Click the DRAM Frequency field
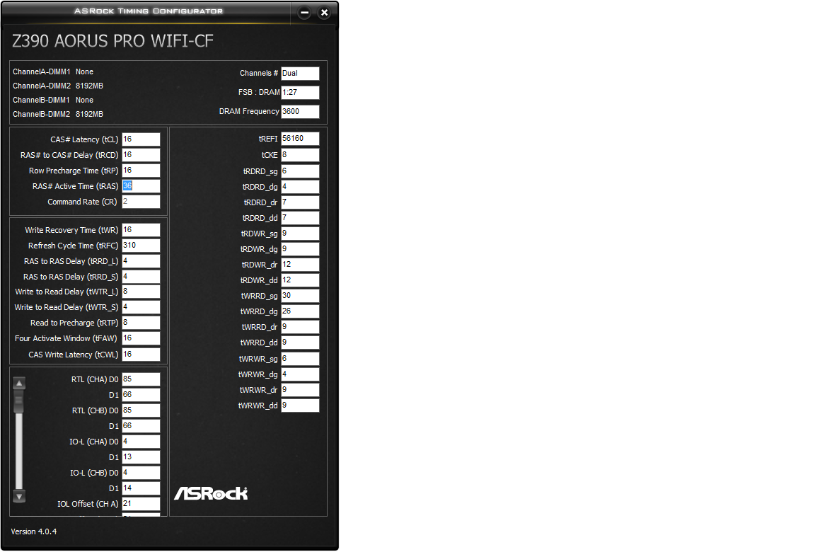Screen dimensions: 815x552 coord(300,111)
